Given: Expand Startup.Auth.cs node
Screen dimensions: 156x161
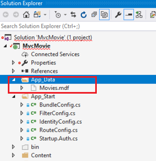Looking at the screenshot, I should click(22, 139).
